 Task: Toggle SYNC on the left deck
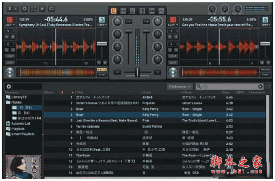[x=102, y=75]
